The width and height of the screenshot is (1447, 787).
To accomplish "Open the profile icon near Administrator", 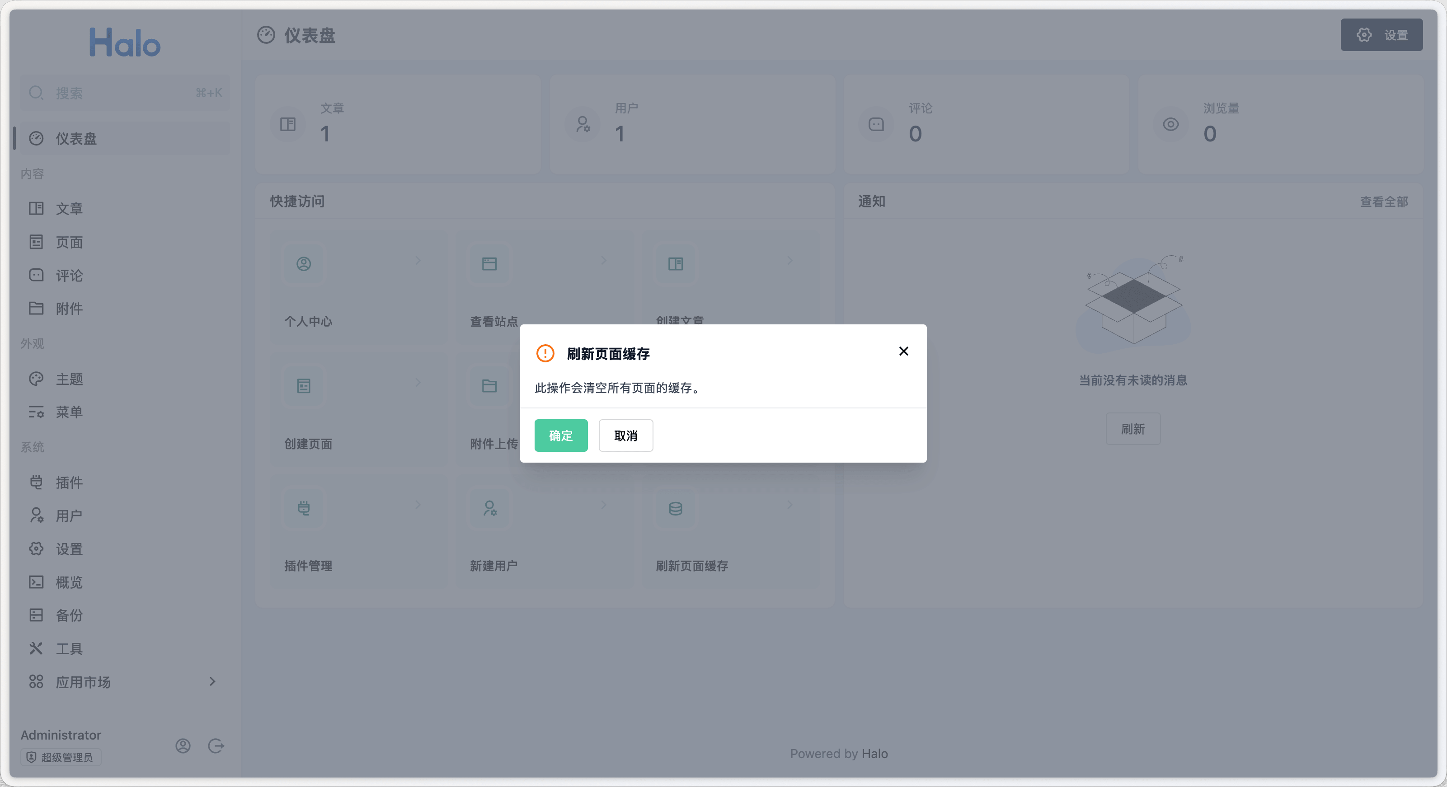I will coord(183,745).
